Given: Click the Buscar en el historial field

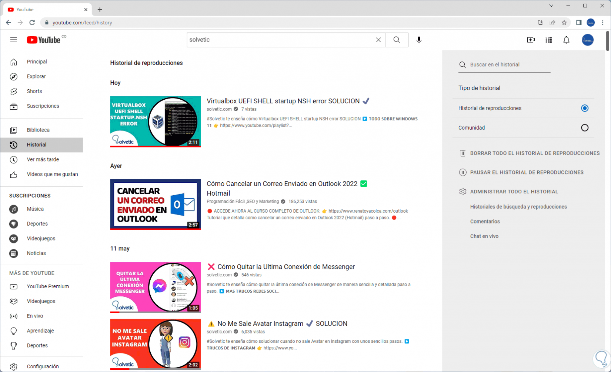Looking at the screenshot, I should coord(504,65).
